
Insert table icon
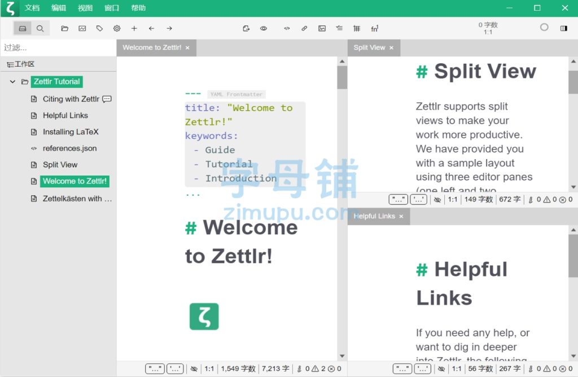click(x=357, y=28)
